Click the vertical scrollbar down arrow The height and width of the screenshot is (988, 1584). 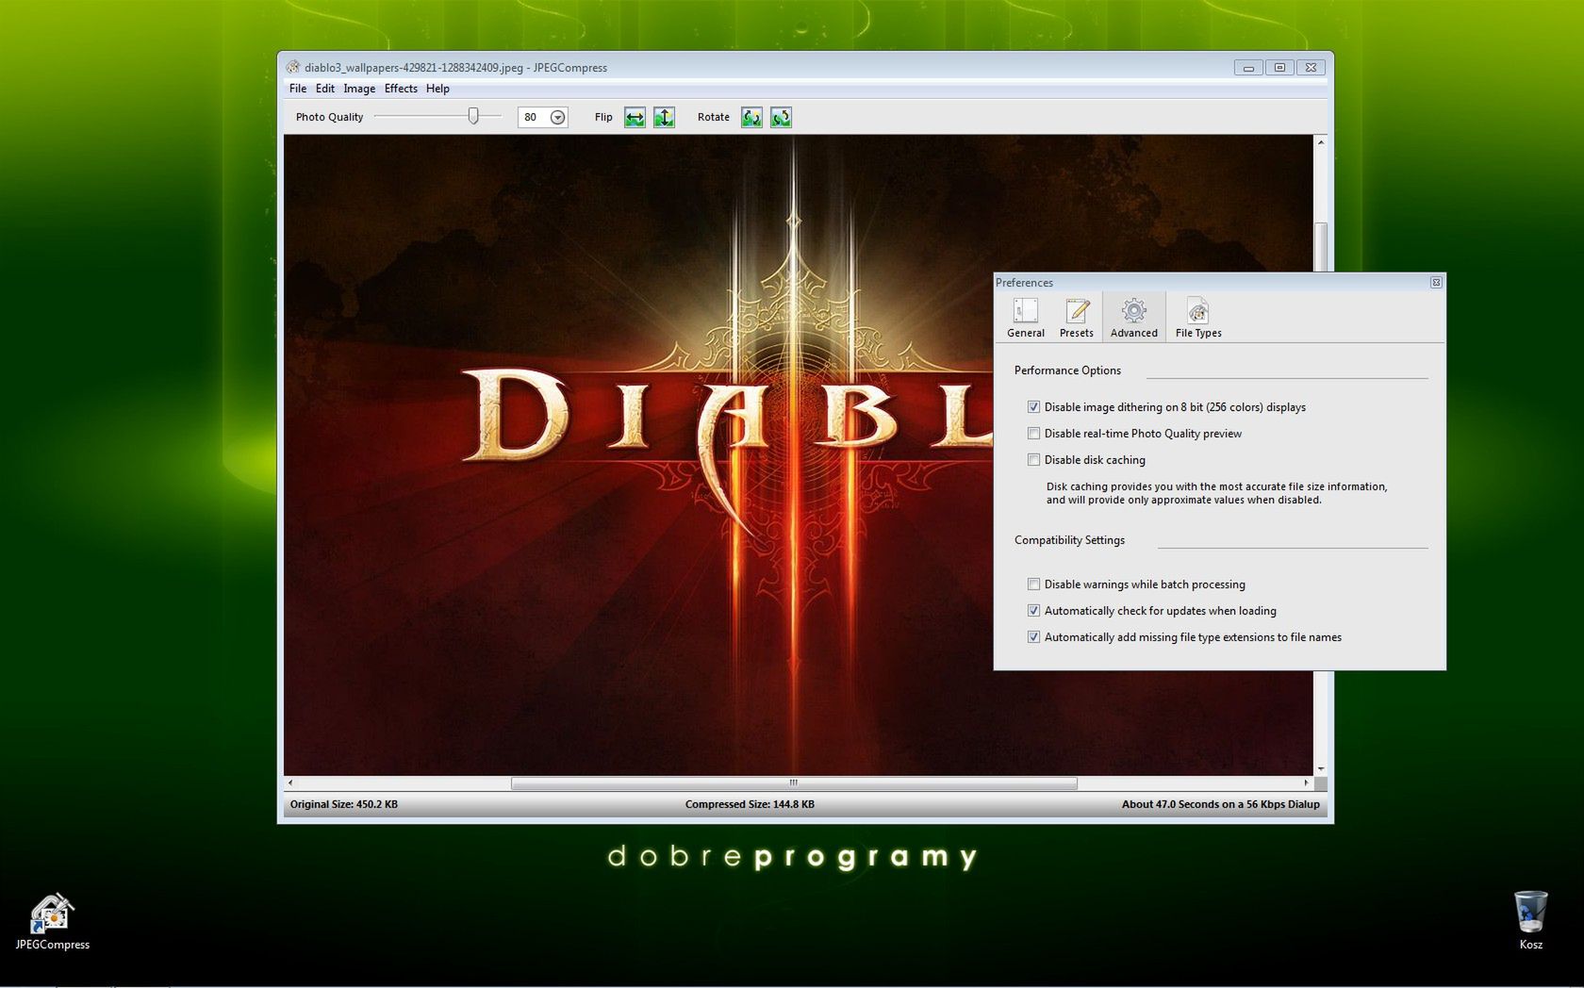point(1321,769)
